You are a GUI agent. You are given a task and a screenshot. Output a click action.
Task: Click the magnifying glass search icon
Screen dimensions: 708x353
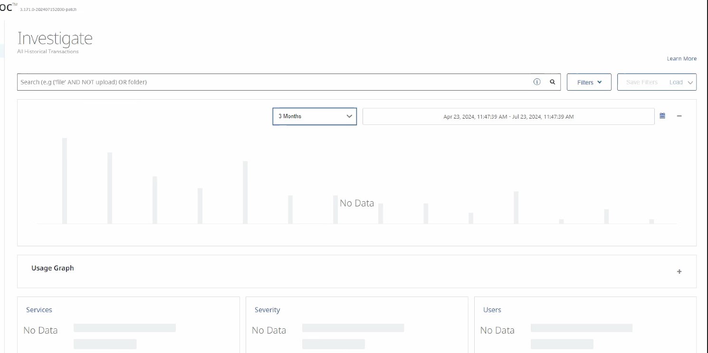point(553,82)
